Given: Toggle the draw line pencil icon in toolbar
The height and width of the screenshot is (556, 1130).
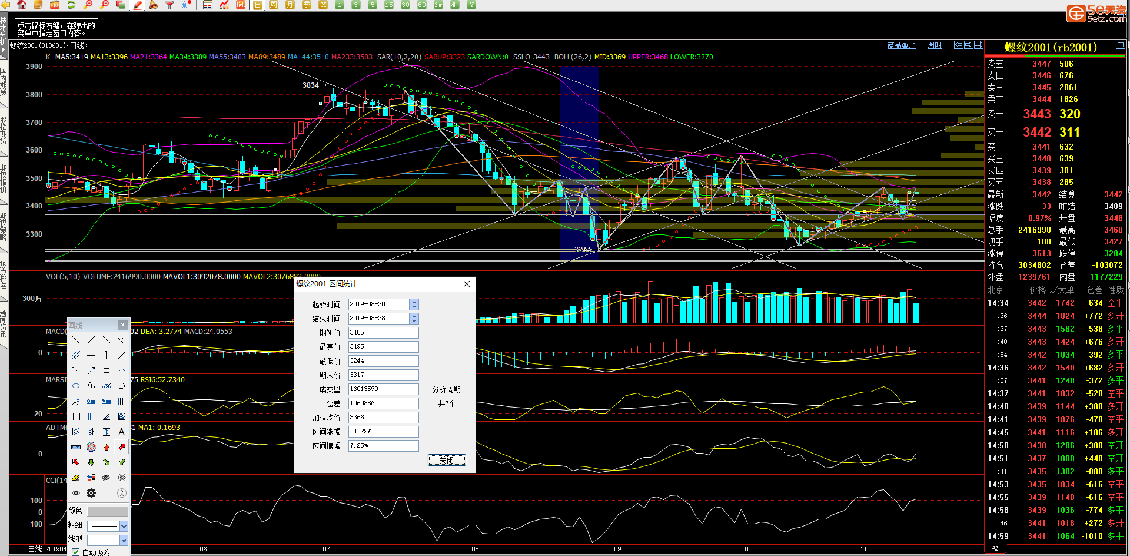Looking at the screenshot, I should point(137,5).
